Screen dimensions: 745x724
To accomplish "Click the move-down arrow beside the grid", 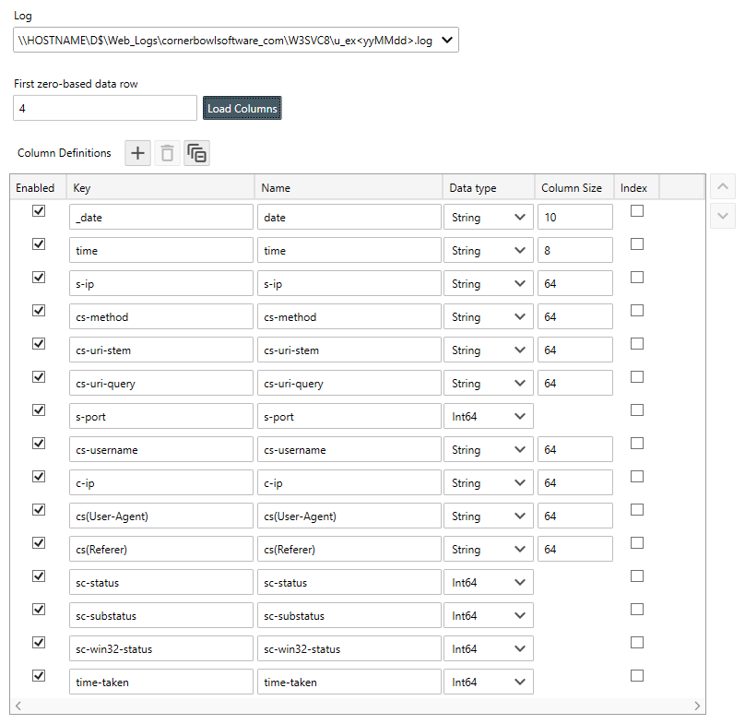I will coord(723,215).
